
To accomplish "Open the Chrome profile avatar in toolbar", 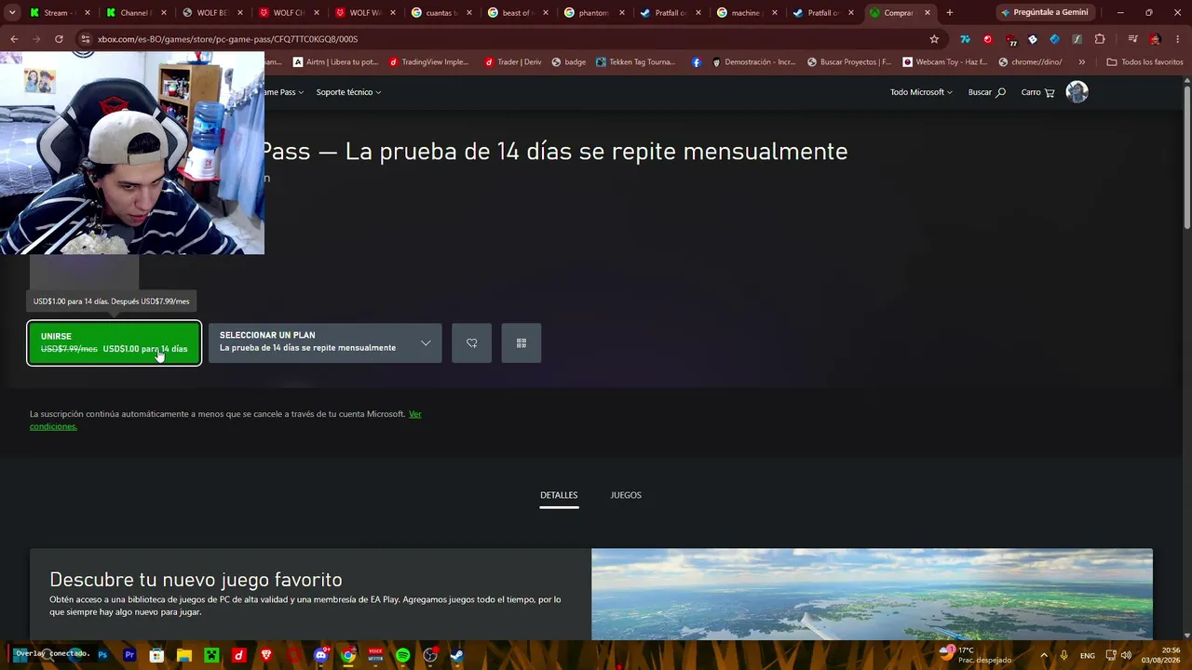I will coord(1155,39).
